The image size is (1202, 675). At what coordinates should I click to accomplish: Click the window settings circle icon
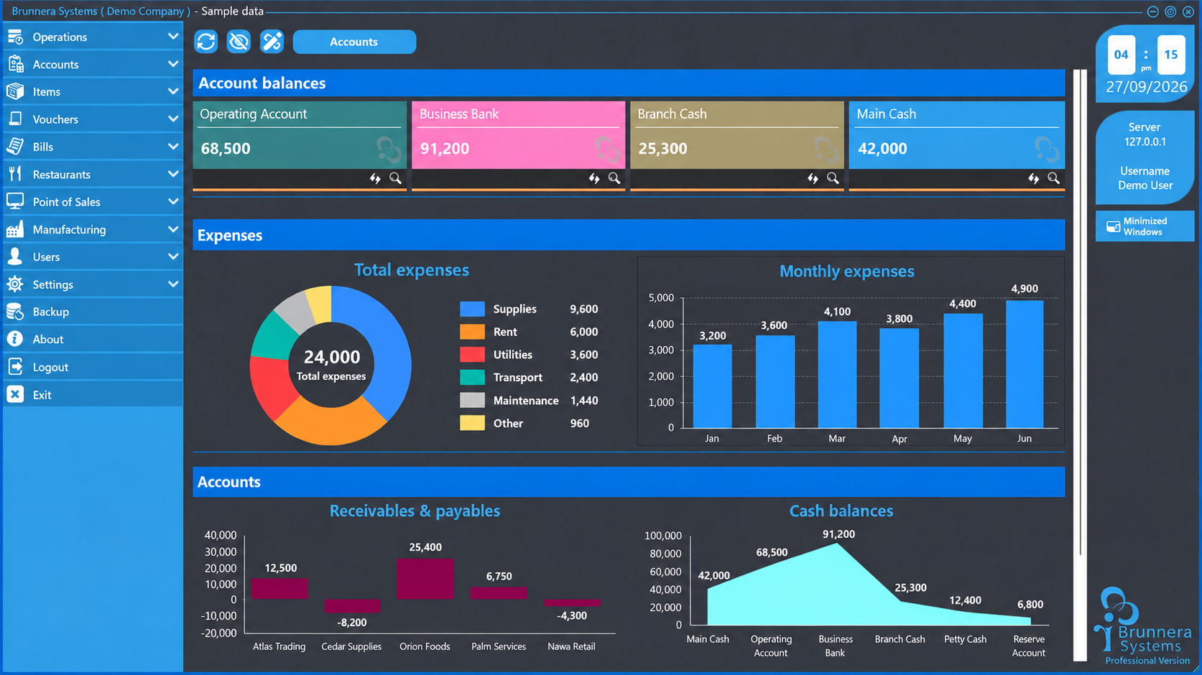(x=1170, y=11)
